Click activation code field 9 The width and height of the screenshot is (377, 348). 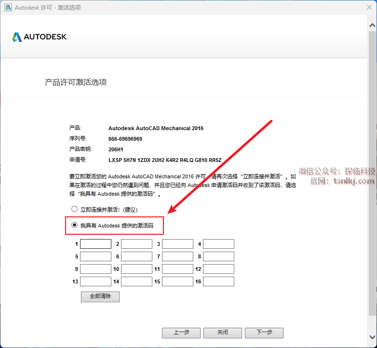95,269
